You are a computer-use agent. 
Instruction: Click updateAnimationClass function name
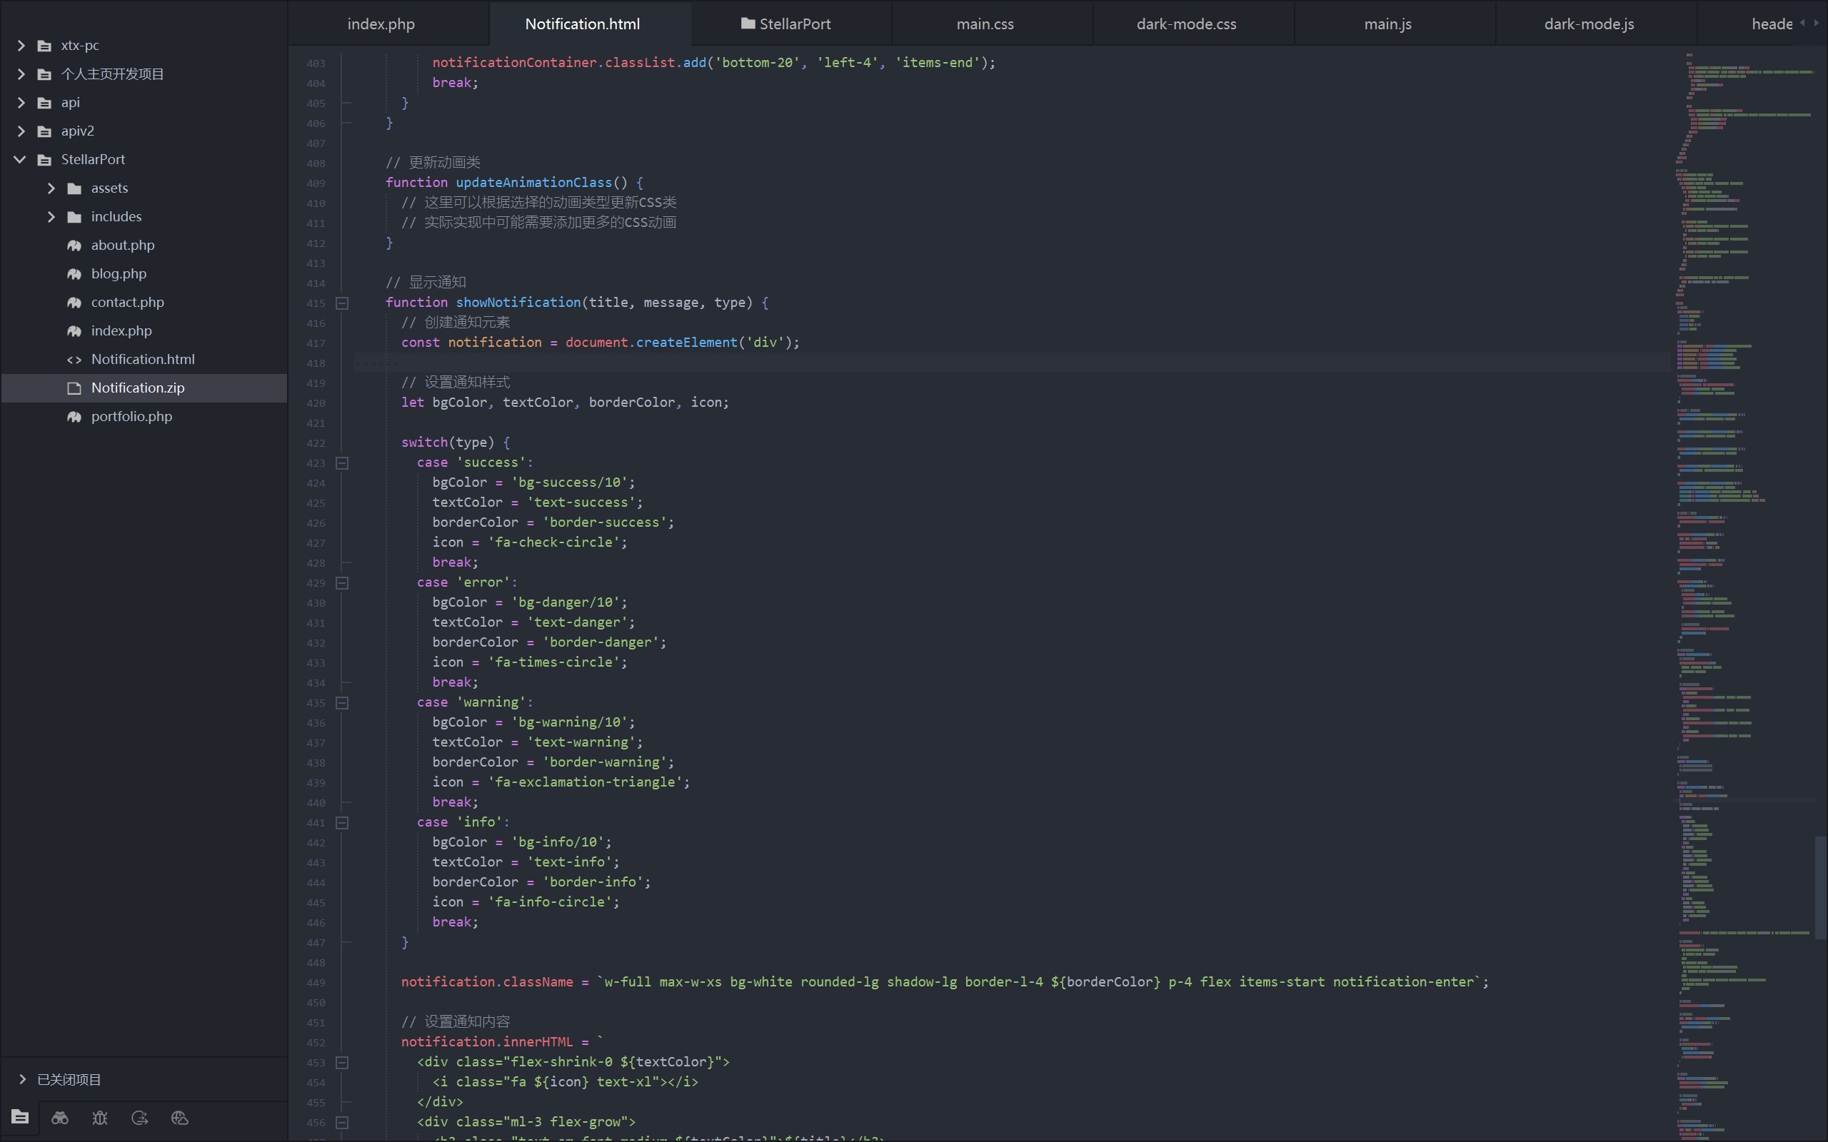[x=533, y=183]
